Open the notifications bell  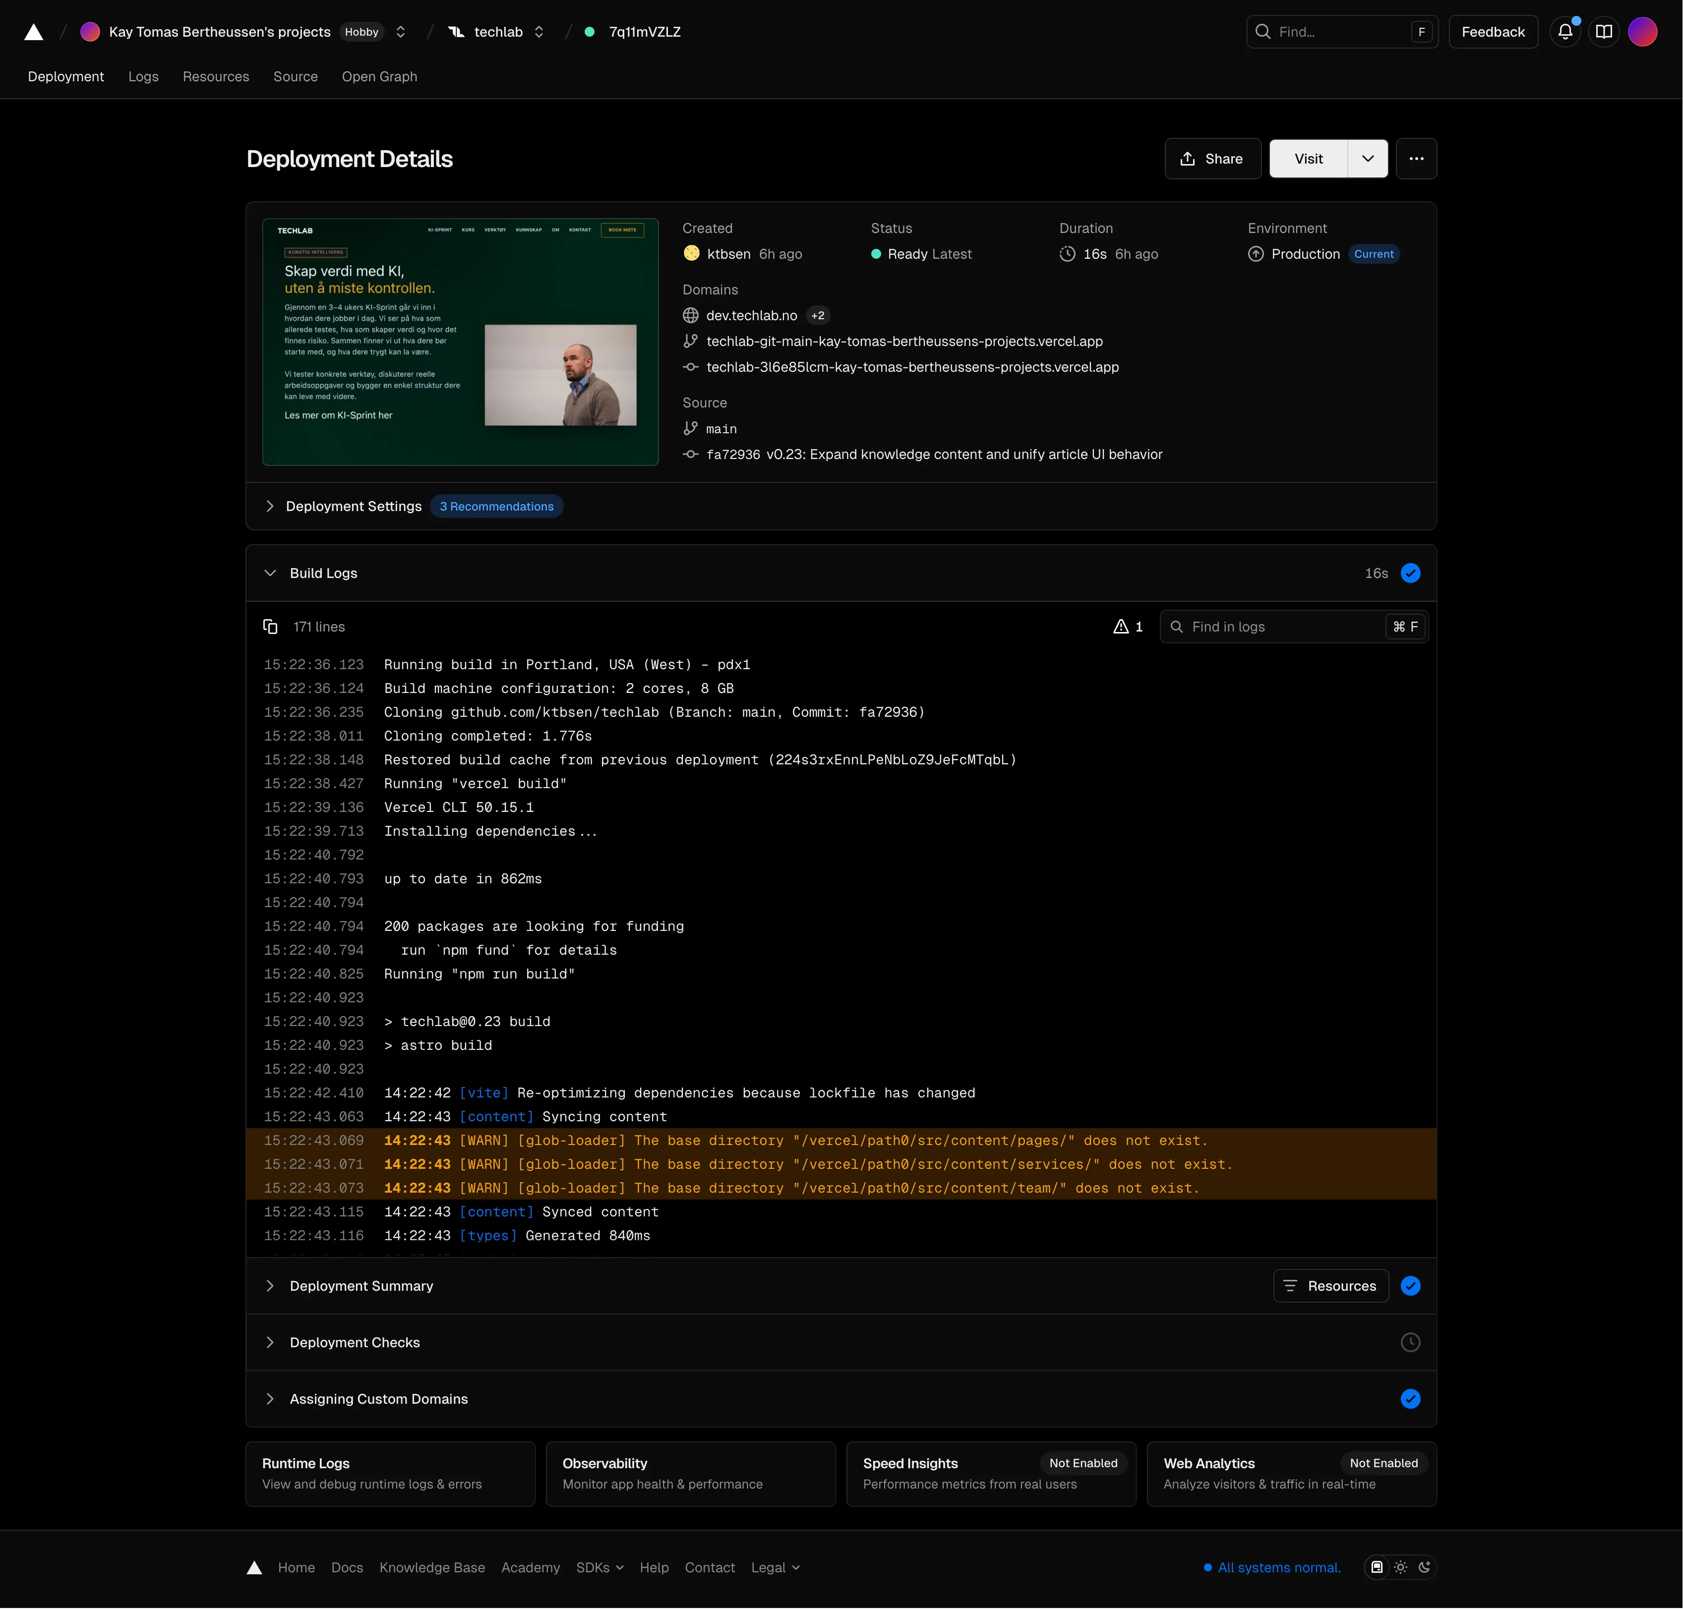coord(1564,32)
